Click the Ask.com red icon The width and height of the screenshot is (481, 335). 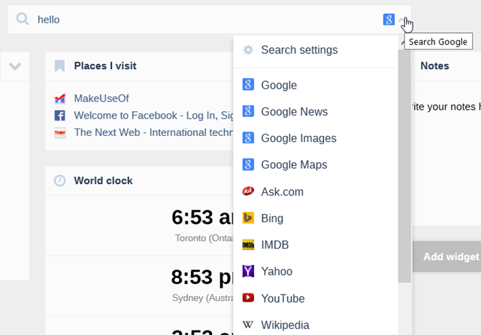pyautogui.click(x=249, y=192)
